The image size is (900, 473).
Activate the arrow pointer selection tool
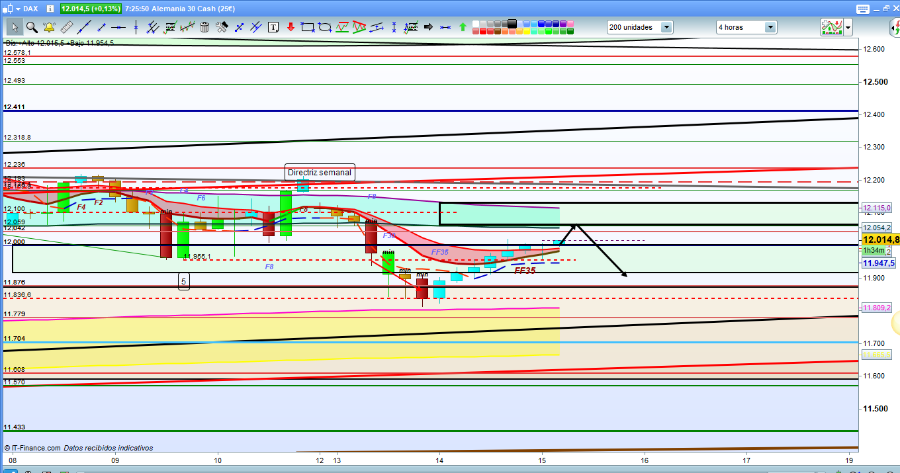(x=15, y=27)
